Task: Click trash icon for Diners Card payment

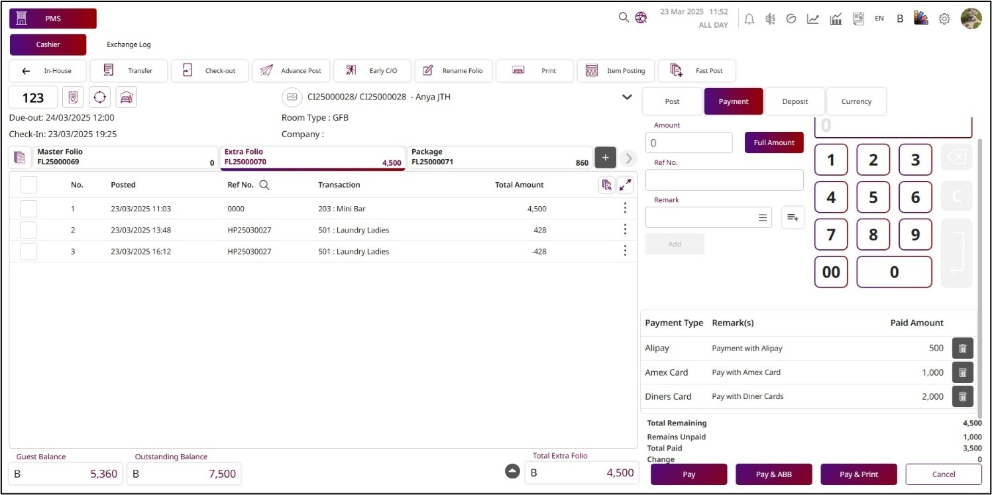Action: pyautogui.click(x=962, y=397)
